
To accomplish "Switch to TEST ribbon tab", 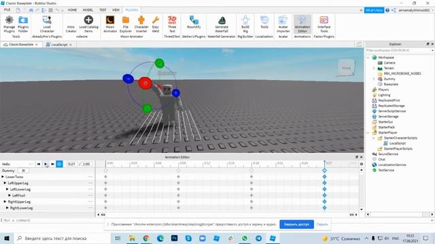I will point(103,9).
